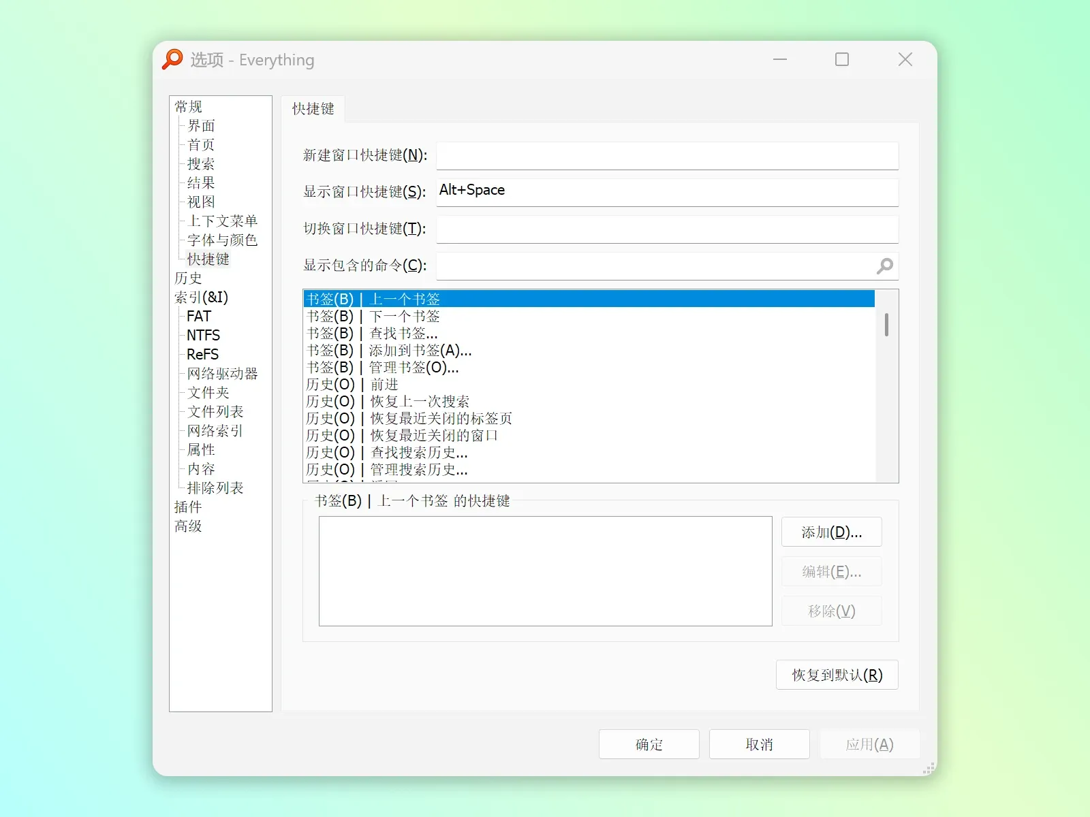Screen dimensions: 1090x817
Task: Click the magnifier icon in command filter field
Action: tap(884, 266)
